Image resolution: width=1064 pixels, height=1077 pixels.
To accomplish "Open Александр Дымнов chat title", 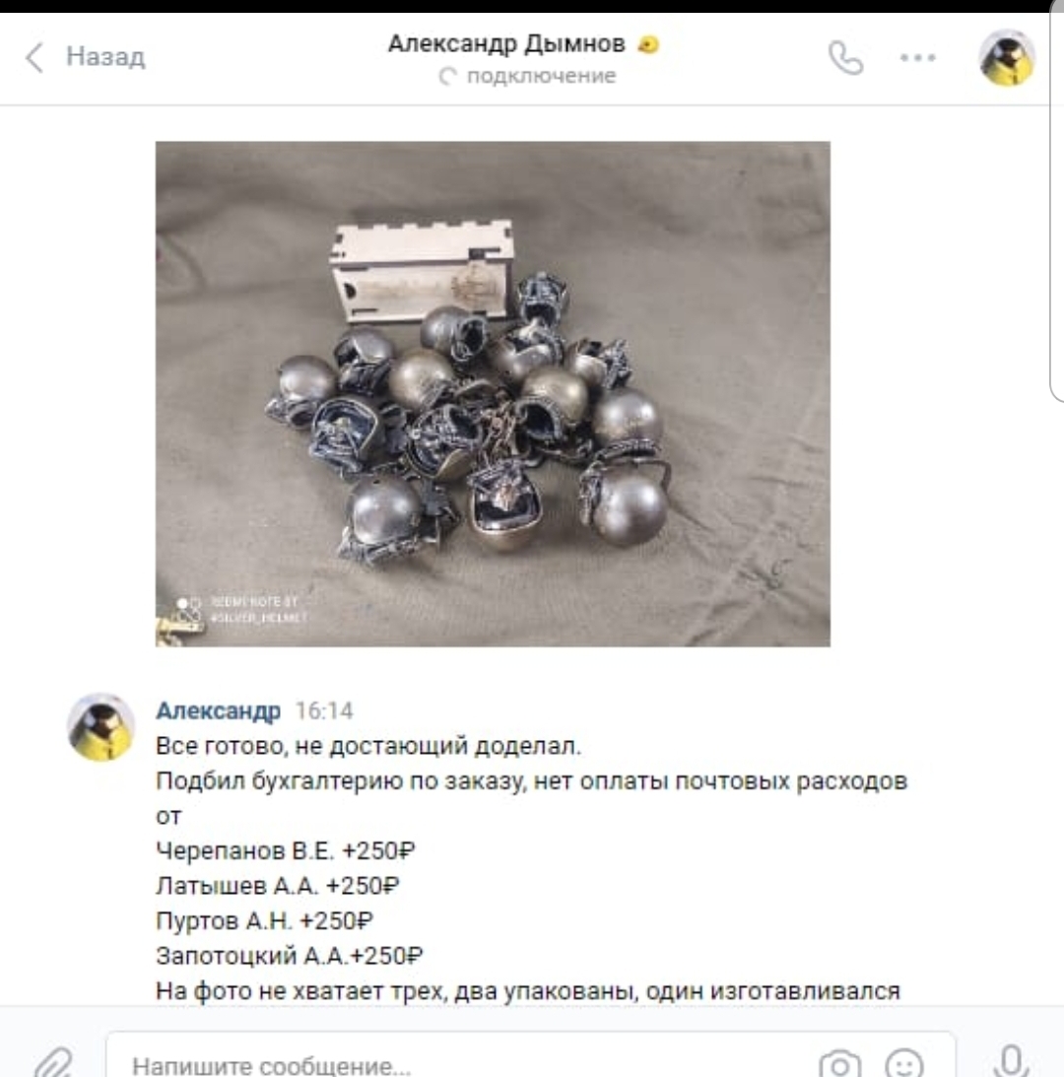I will [x=506, y=44].
